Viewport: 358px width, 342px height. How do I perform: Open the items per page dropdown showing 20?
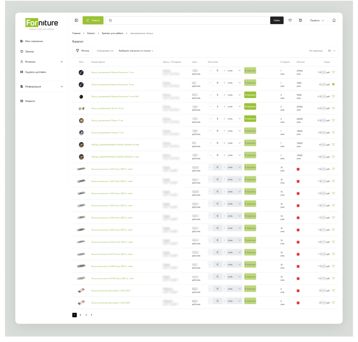[x=332, y=51]
